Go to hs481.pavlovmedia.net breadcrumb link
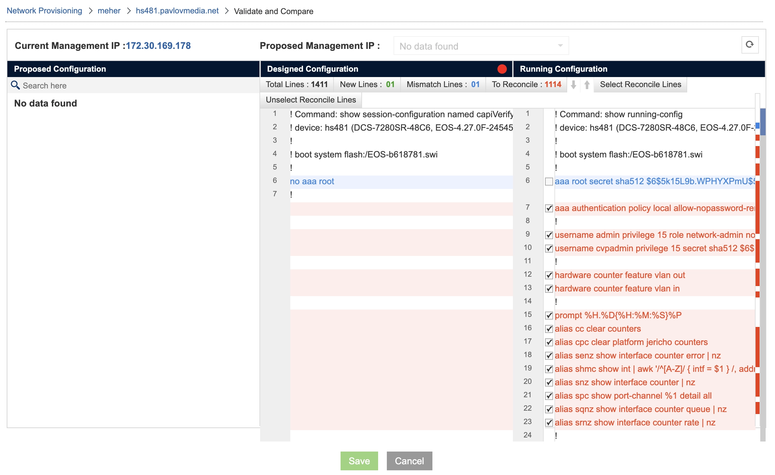 point(177,11)
